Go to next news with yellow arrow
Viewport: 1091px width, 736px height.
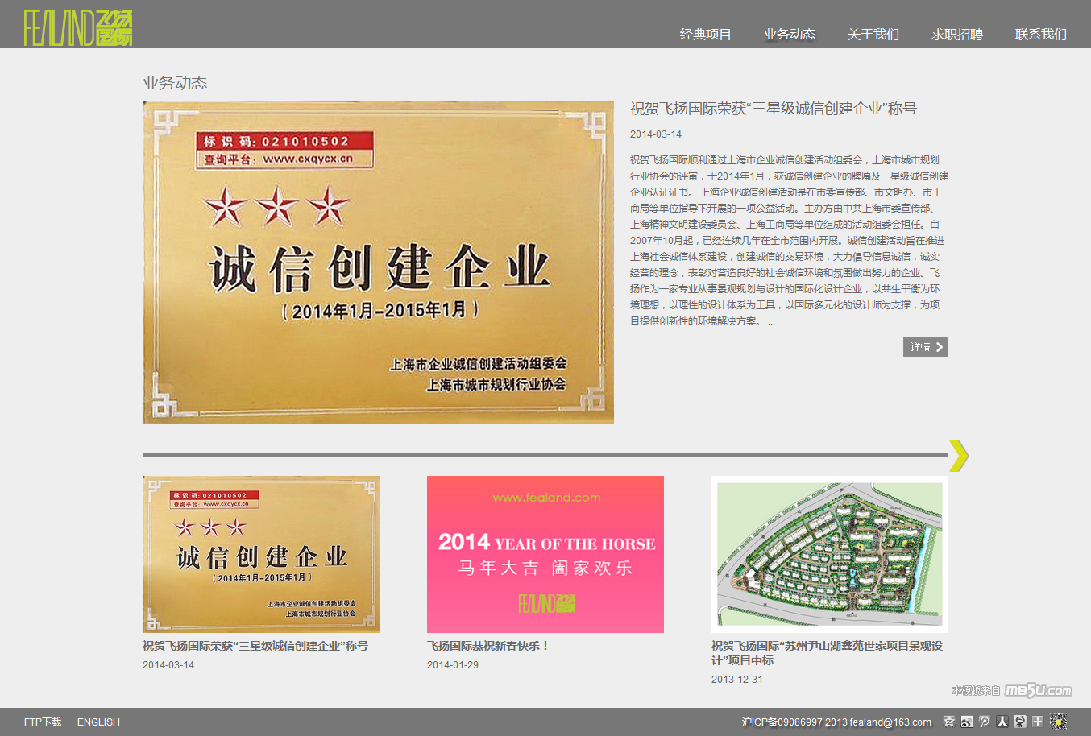pos(958,456)
